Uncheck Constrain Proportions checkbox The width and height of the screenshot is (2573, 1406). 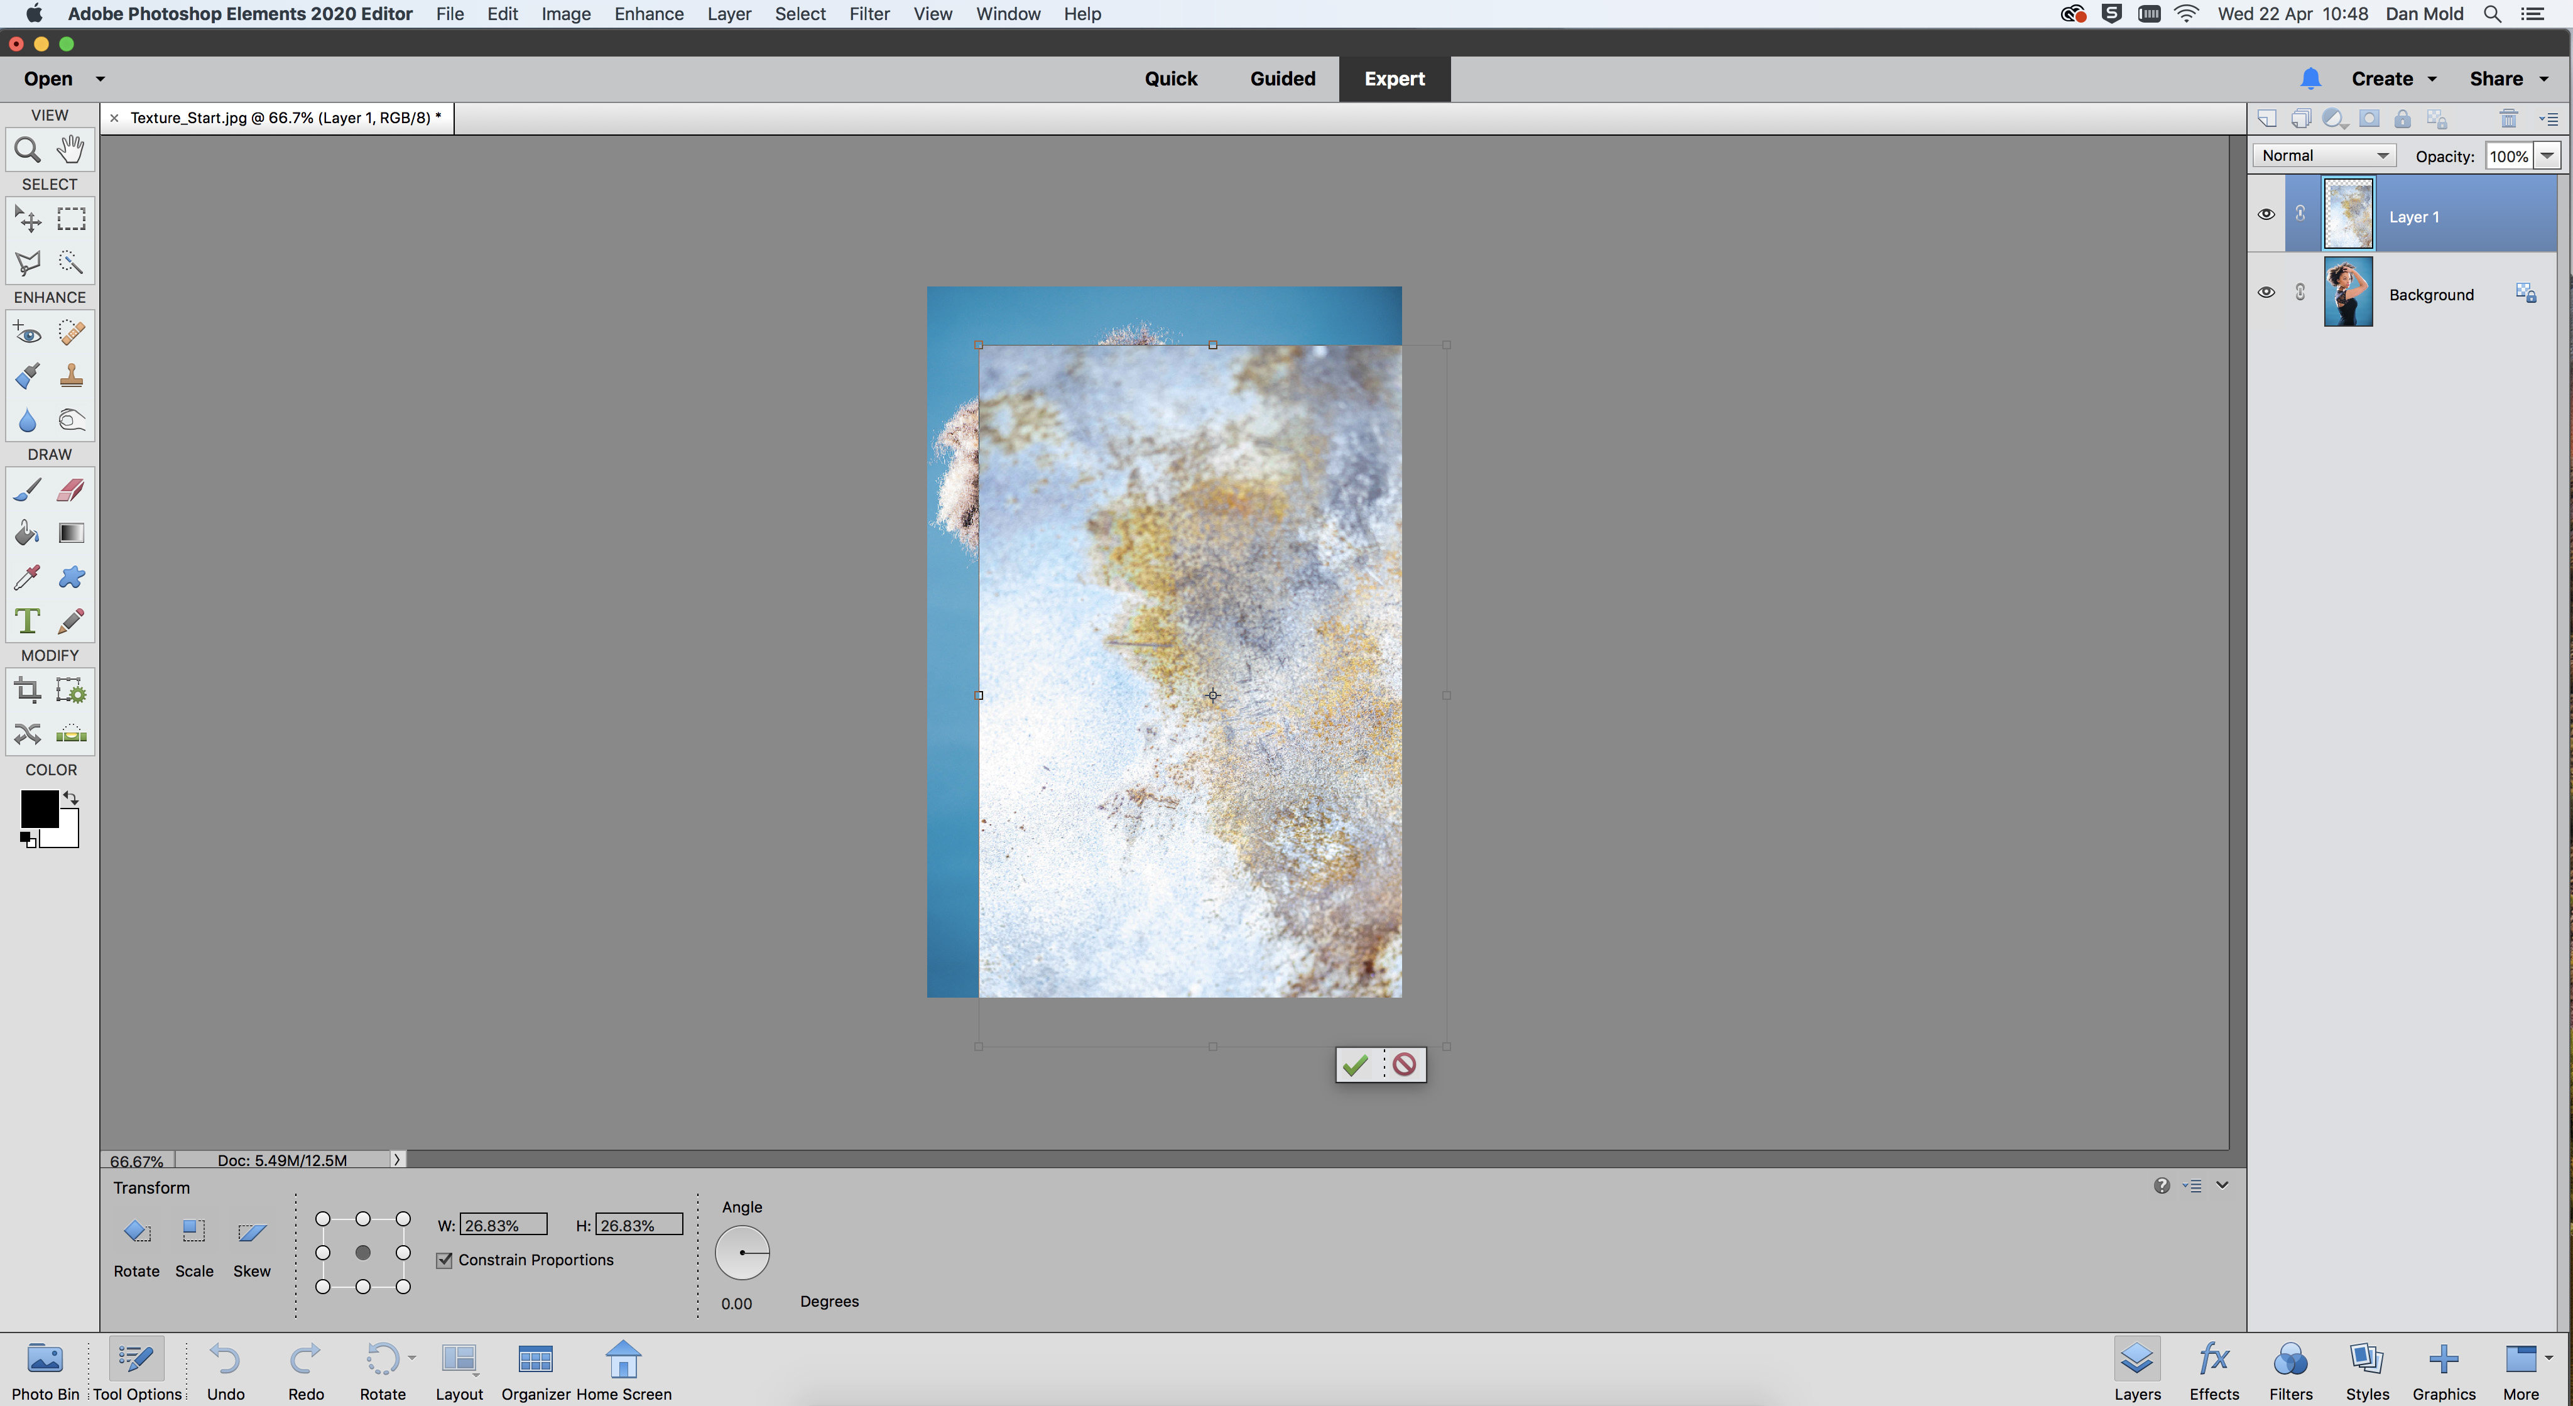(445, 1260)
